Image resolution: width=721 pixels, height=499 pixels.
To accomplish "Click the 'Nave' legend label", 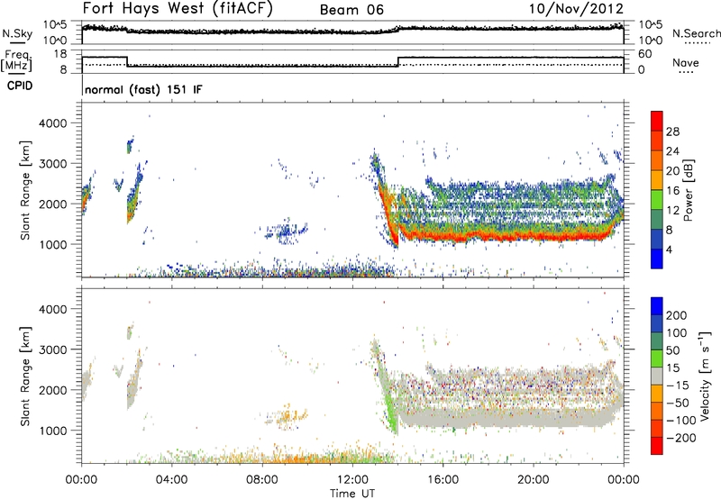I will pos(686,62).
